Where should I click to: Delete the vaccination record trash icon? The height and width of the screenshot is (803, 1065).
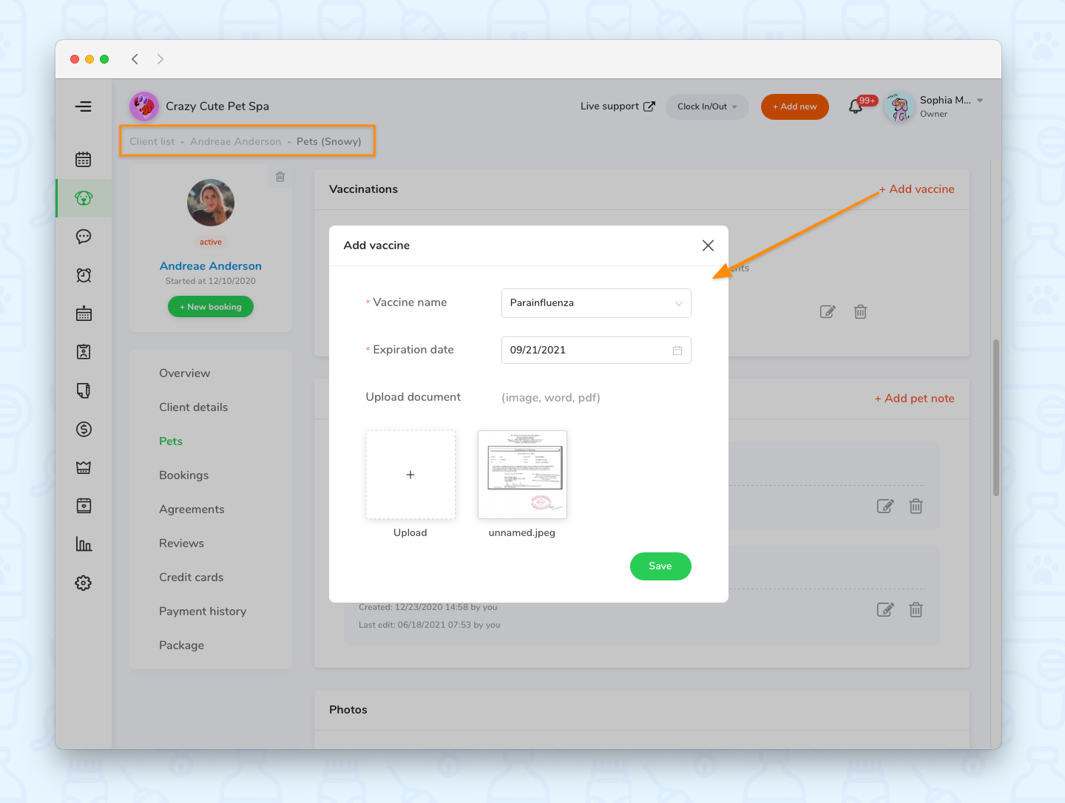[x=860, y=312]
